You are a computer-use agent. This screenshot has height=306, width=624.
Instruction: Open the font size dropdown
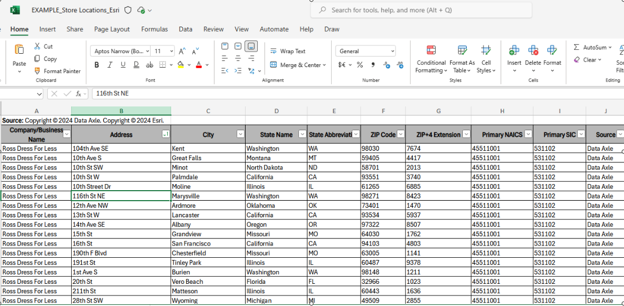point(171,51)
